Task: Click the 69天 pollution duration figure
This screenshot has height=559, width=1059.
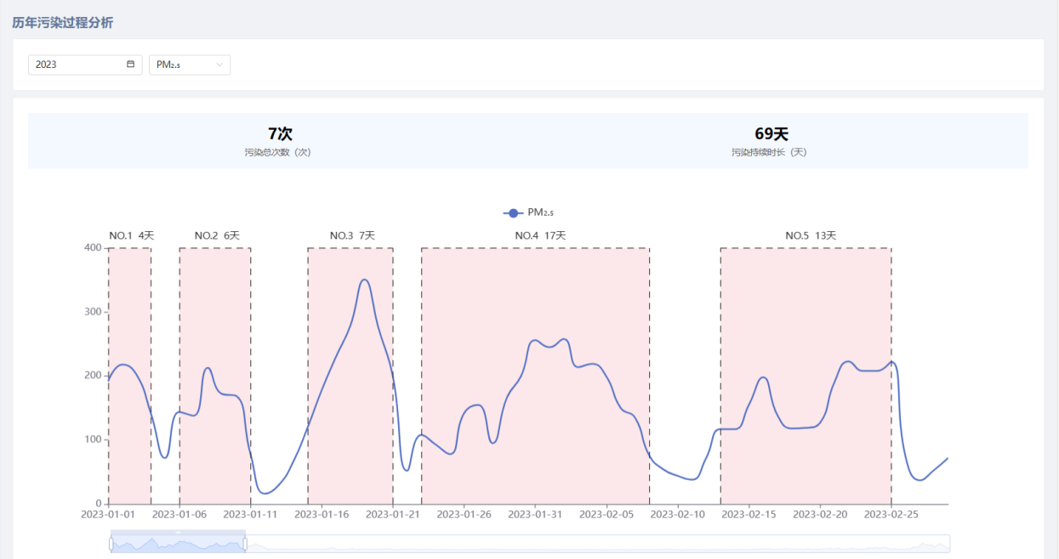Action: point(771,134)
